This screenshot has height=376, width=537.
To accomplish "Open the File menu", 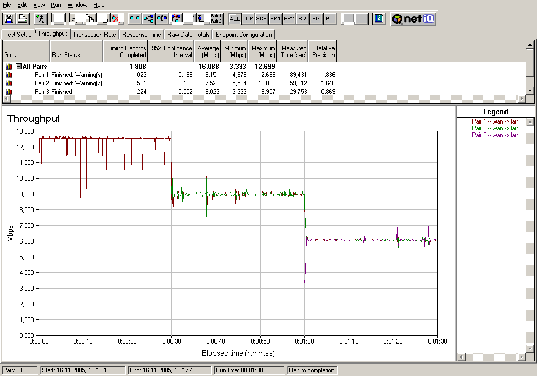I will (7, 5).
